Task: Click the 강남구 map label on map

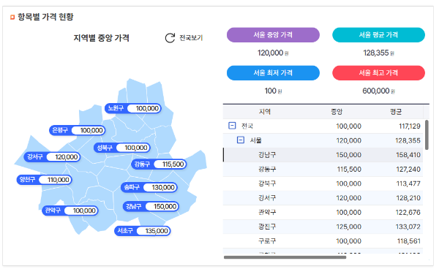Action: click(151, 206)
